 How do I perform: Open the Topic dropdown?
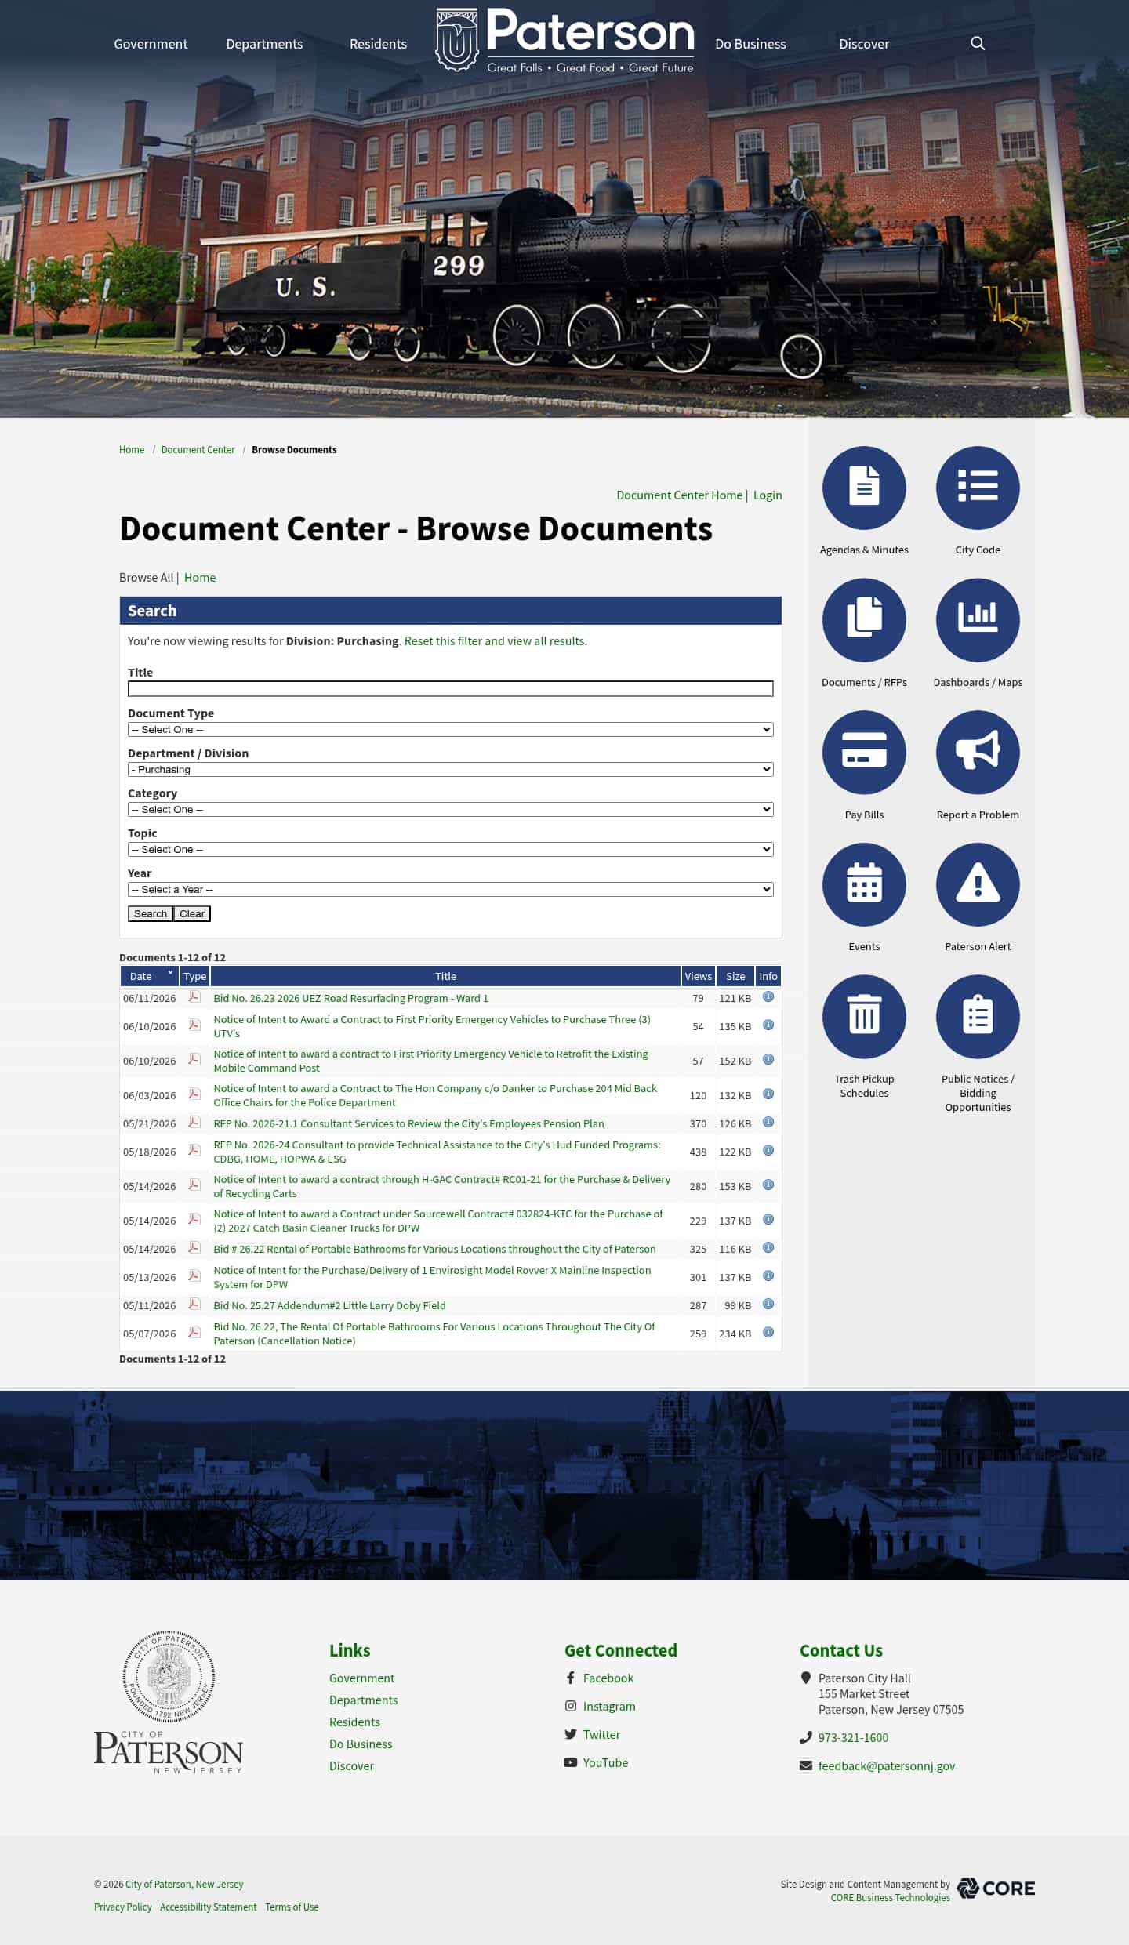(451, 849)
